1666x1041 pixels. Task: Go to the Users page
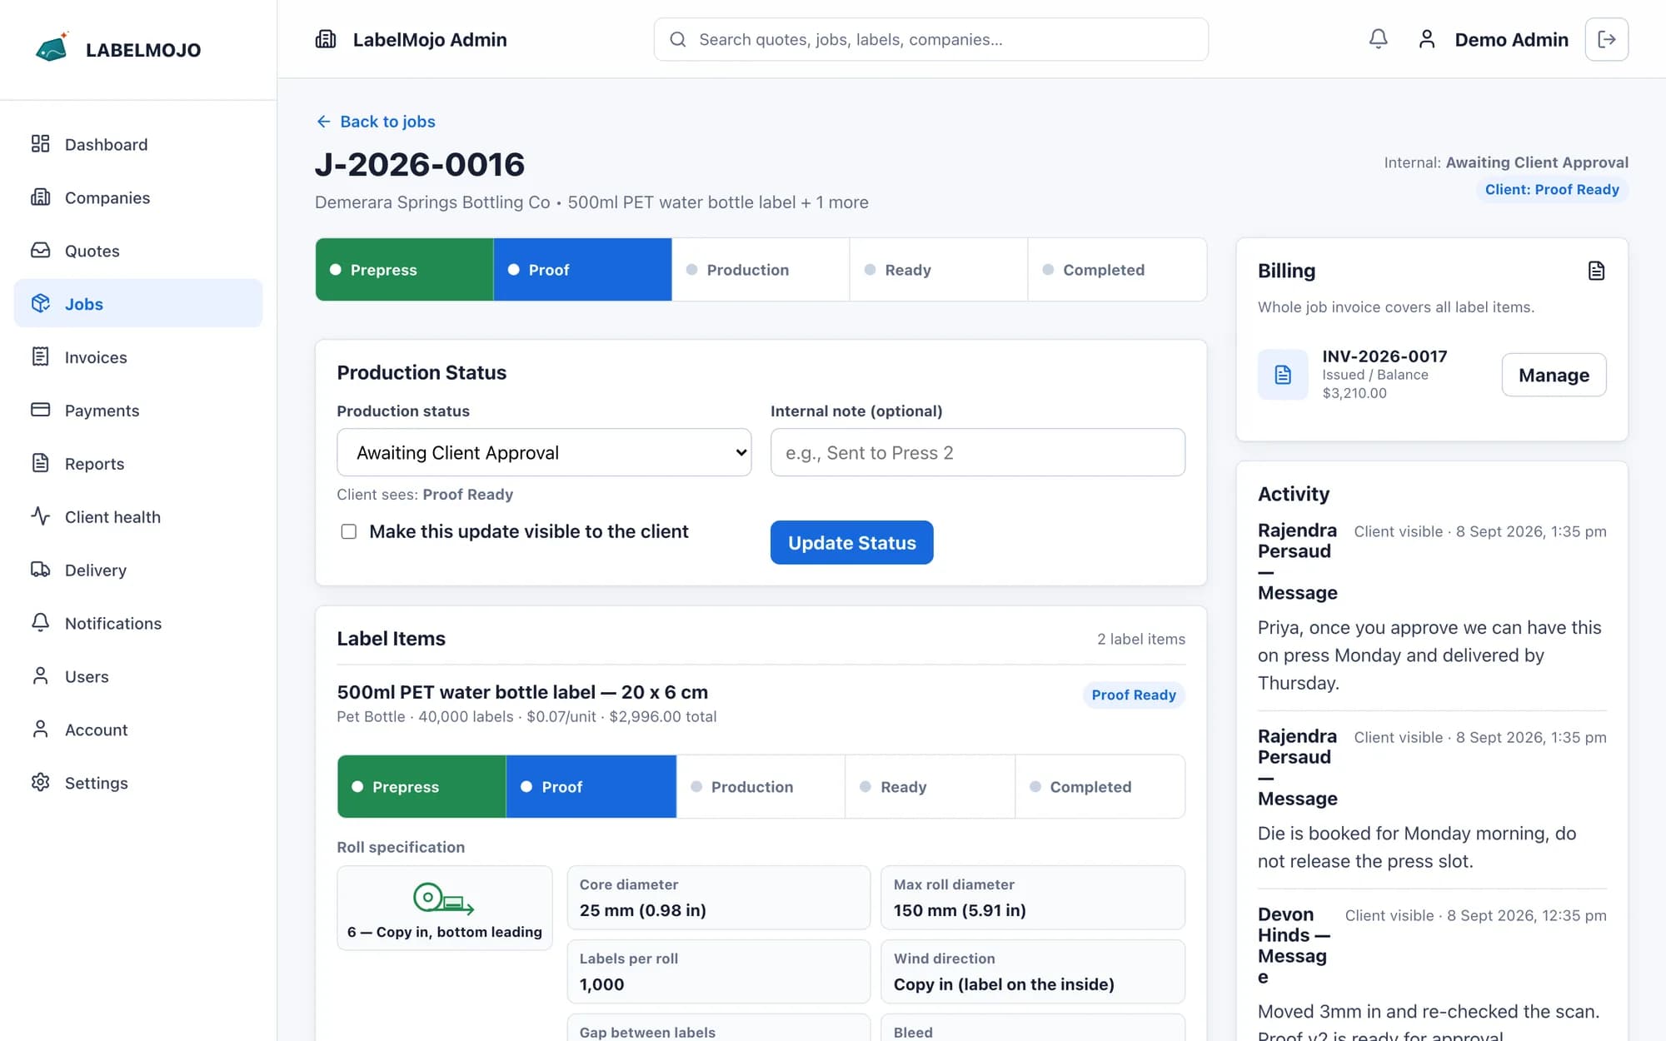pyautogui.click(x=138, y=677)
